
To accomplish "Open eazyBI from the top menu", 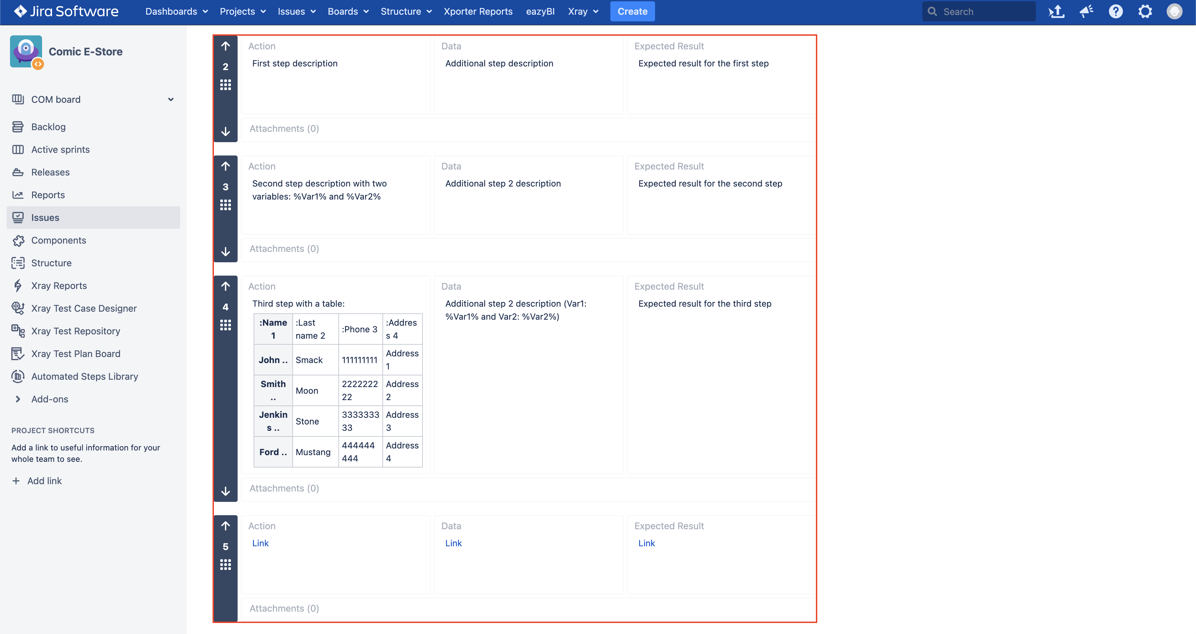I will click(x=540, y=11).
